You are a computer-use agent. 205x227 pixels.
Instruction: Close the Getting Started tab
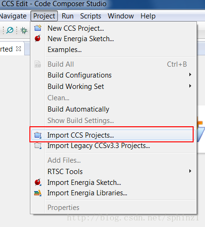point(19,49)
